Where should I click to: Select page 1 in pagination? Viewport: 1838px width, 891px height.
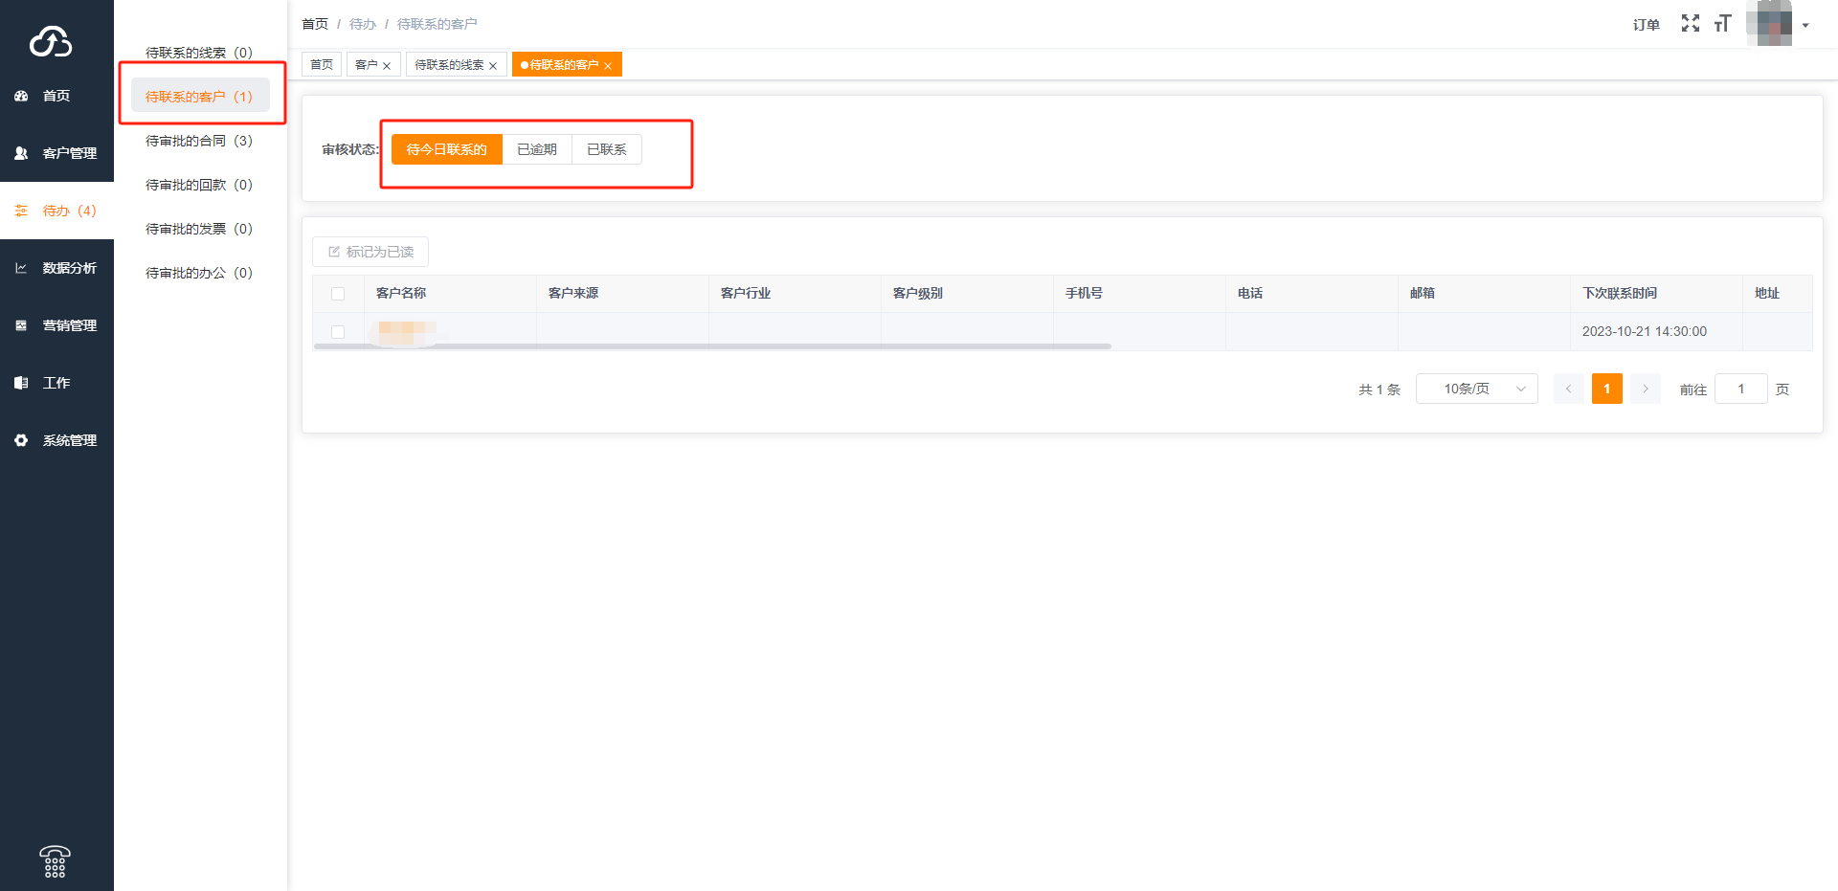[1607, 389]
